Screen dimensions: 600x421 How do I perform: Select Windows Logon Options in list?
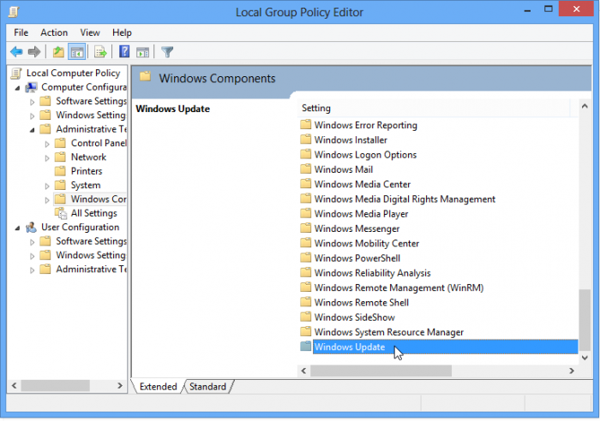click(x=365, y=154)
